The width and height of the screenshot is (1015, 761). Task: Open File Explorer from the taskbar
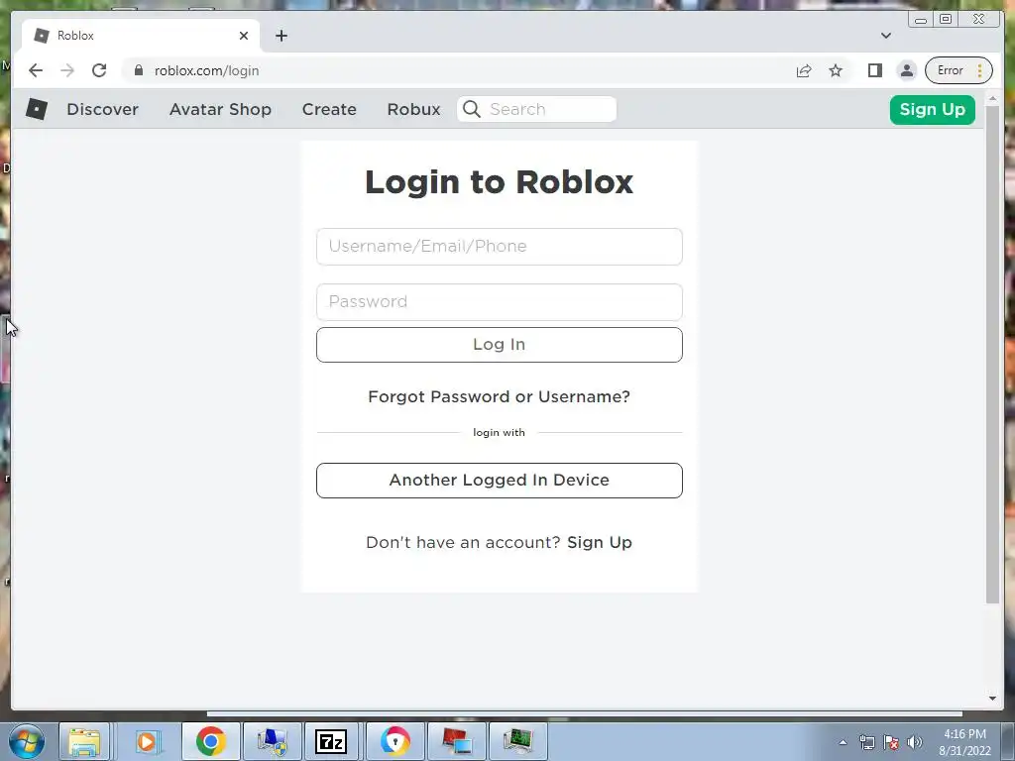[x=84, y=741]
